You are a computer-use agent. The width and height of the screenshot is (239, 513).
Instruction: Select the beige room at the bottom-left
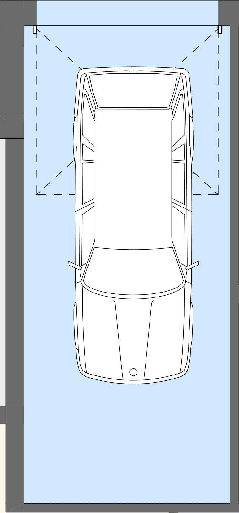tap(2, 466)
